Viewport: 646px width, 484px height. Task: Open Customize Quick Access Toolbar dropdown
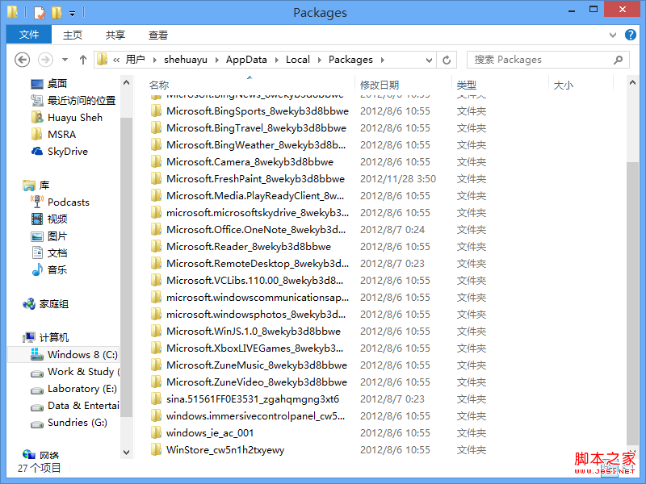(x=72, y=14)
